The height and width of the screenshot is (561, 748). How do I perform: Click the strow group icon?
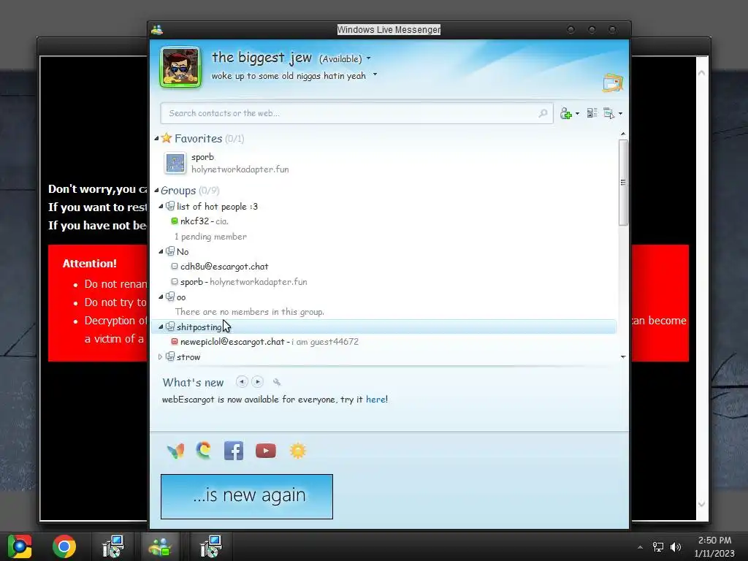[169, 356]
